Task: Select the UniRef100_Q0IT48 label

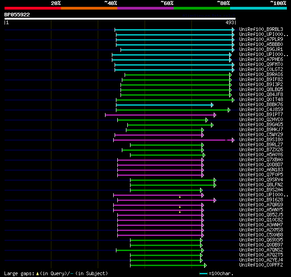Action: (x=261, y=100)
